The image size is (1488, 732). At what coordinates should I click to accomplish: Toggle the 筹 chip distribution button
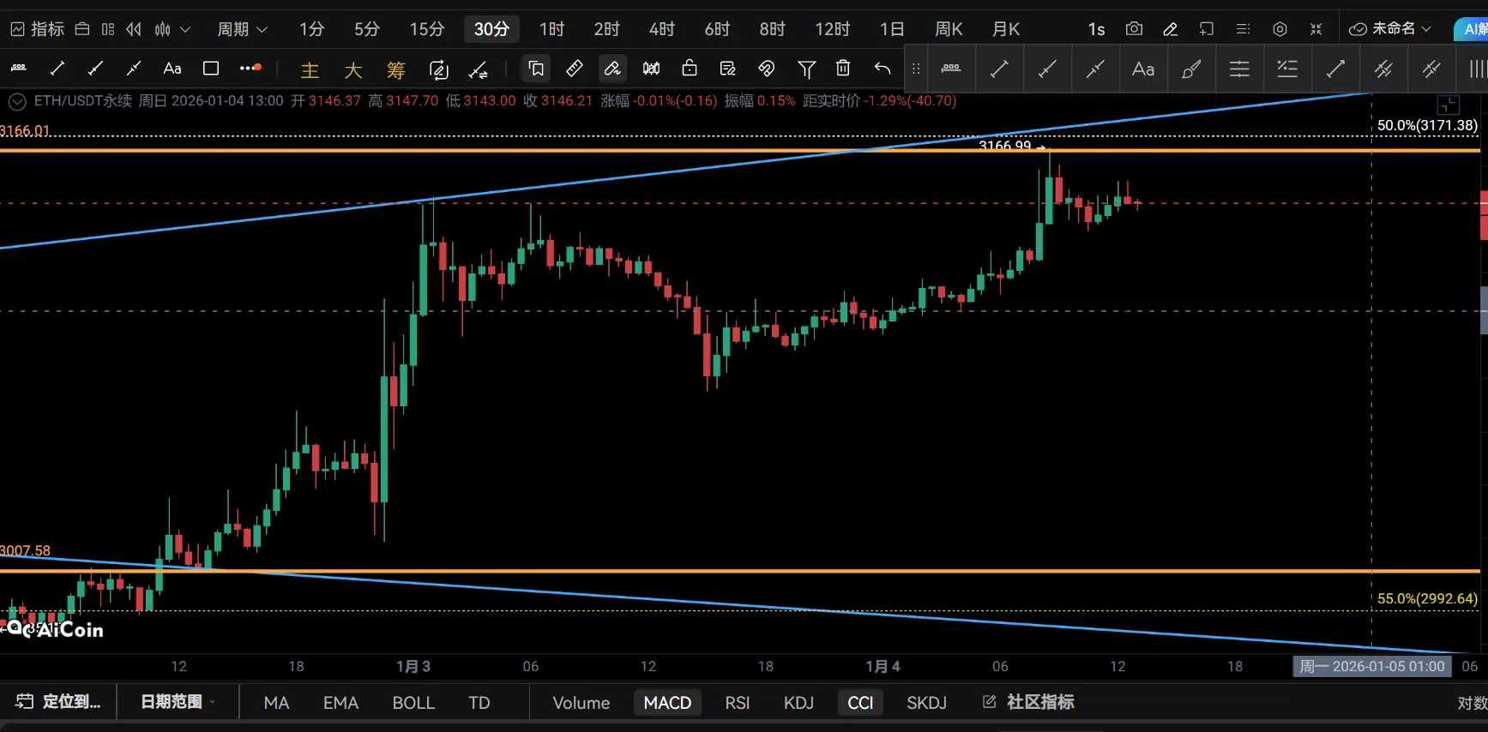(395, 70)
